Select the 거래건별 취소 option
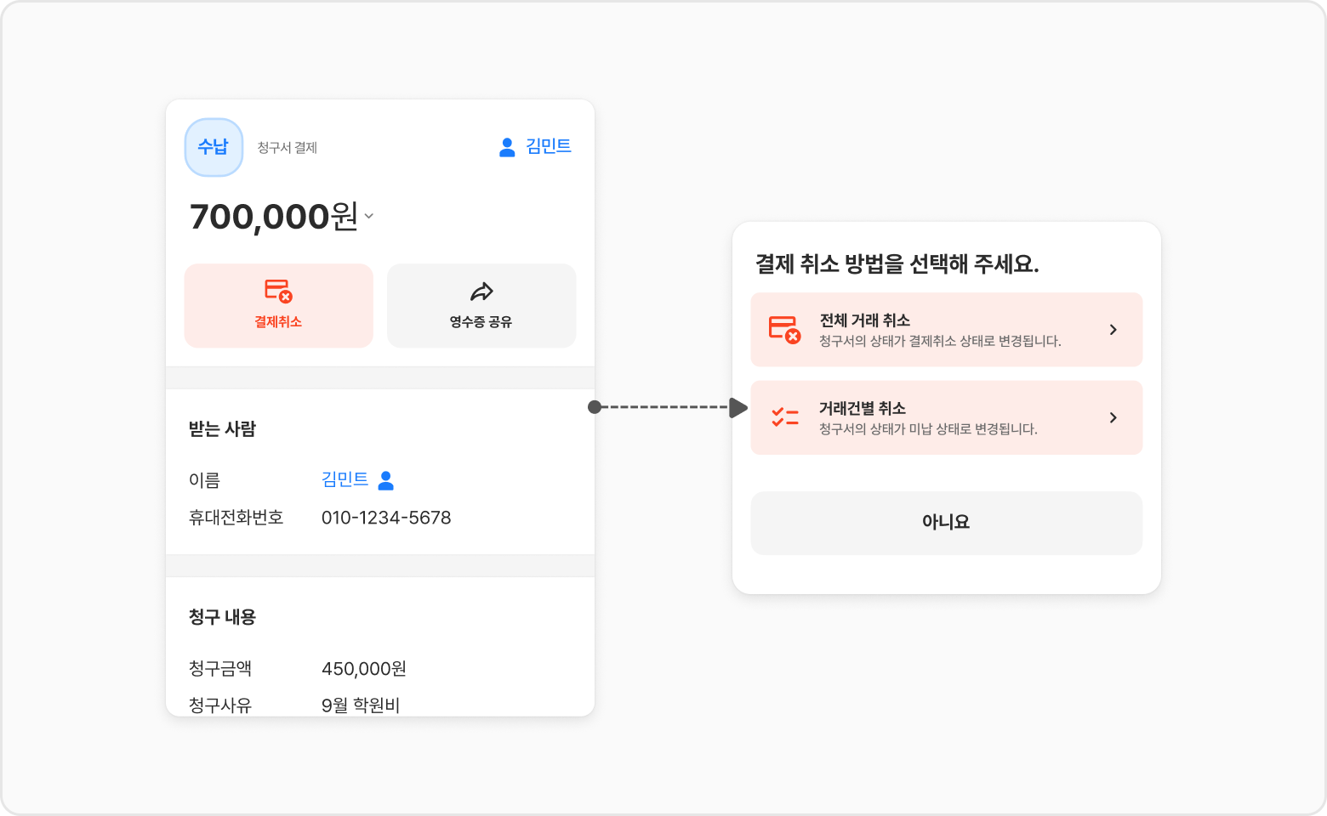This screenshot has width=1327, height=816. pyautogui.click(x=946, y=417)
